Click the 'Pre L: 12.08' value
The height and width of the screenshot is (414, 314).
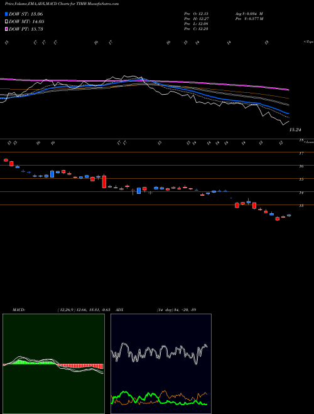pyautogui.click(x=197, y=24)
